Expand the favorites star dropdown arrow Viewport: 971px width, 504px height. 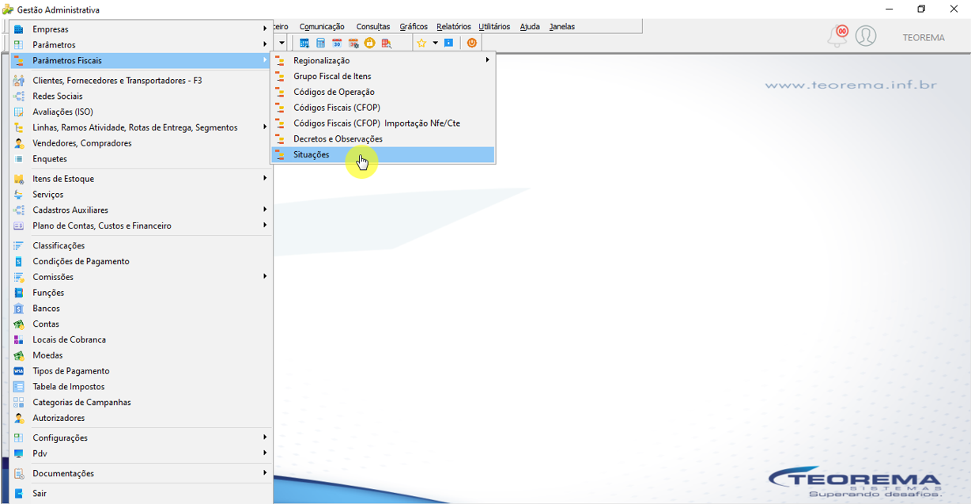click(x=435, y=43)
